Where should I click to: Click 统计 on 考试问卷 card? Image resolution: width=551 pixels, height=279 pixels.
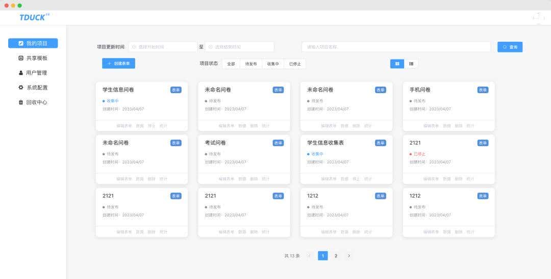tap(266, 179)
